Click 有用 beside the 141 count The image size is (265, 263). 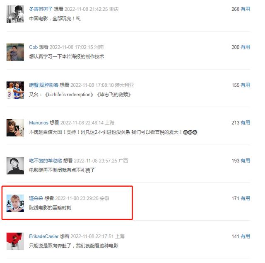[x=245, y=236]
